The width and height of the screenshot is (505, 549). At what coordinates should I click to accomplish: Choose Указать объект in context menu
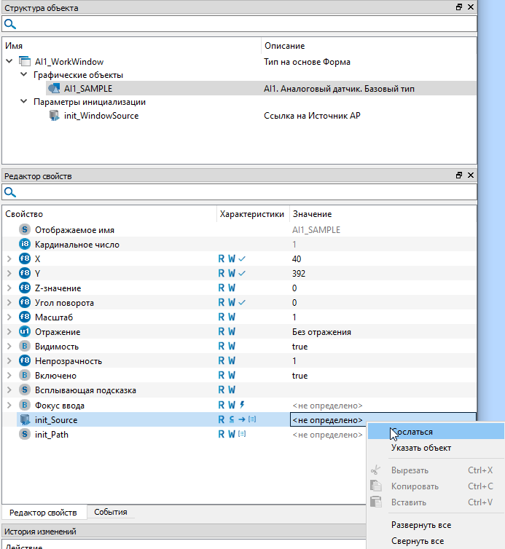click(x=420, y=448)
